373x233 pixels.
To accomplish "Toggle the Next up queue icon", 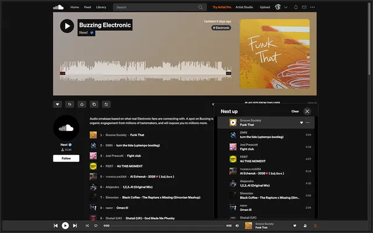I will pyautogui.click(x=315, y=225).
